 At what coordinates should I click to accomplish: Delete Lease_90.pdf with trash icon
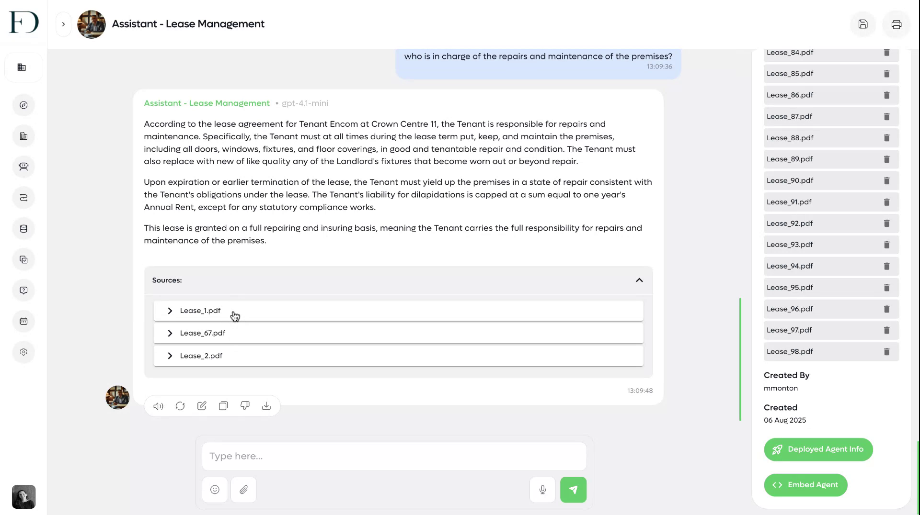coord(886,181)
